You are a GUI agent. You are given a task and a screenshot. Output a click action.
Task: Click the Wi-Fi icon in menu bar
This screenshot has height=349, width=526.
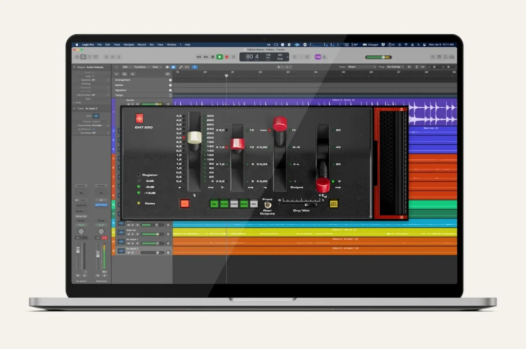click(406, 45)
